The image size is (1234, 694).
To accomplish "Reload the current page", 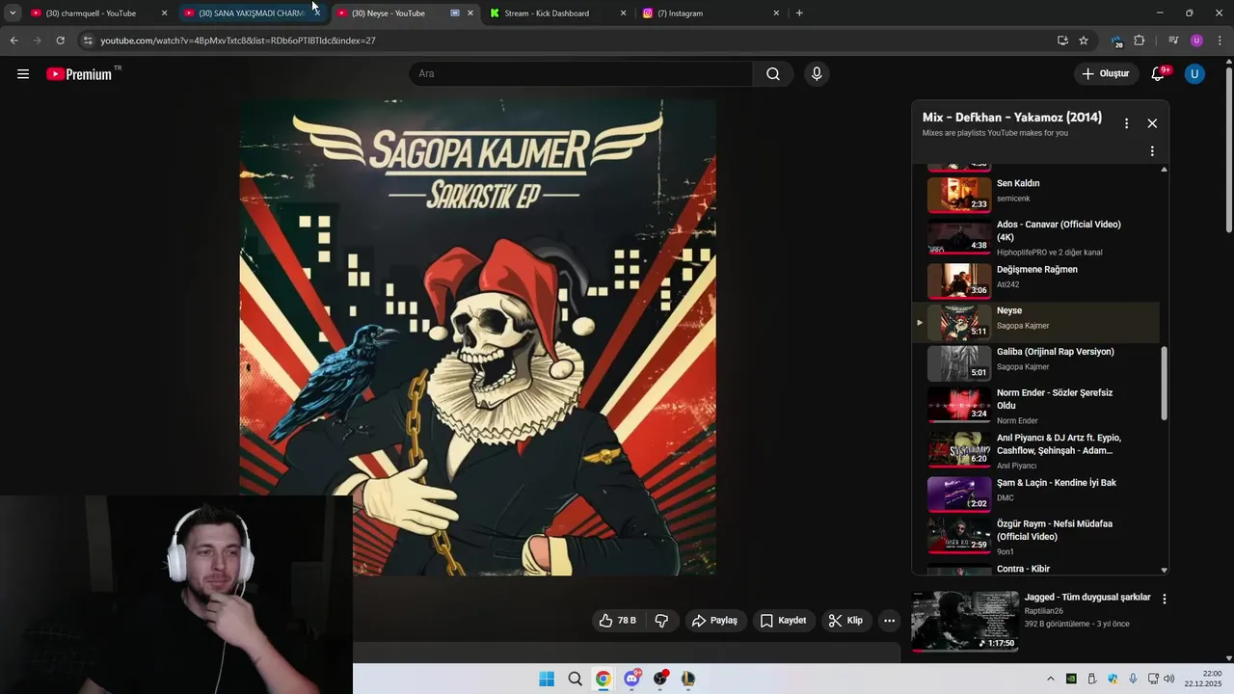I will coord(60,40).
